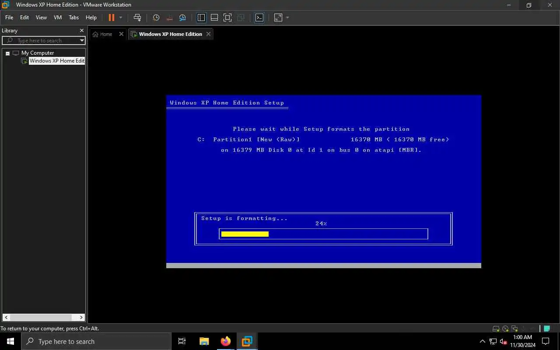The image size is (560, 350).
Task: Open the clock showing 1:00 AM
Action: (523, 341)
